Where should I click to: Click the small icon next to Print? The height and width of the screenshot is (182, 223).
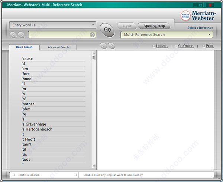(x=203, y=46)
